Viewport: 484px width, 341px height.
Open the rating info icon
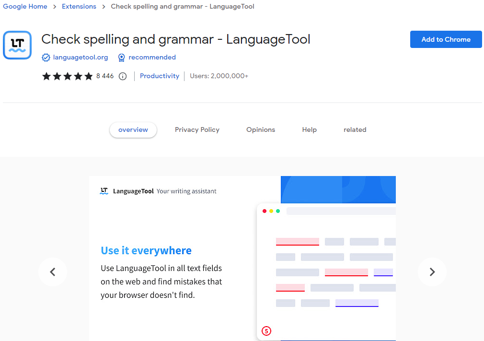point(123,76)
